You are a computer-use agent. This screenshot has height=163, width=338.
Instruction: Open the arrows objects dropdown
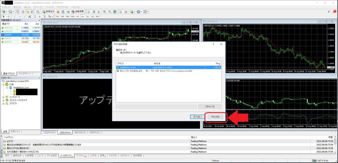(x=51, y=16)
